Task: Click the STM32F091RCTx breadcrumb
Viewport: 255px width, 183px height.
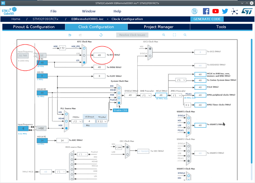Action: click(x=45, y=19)
